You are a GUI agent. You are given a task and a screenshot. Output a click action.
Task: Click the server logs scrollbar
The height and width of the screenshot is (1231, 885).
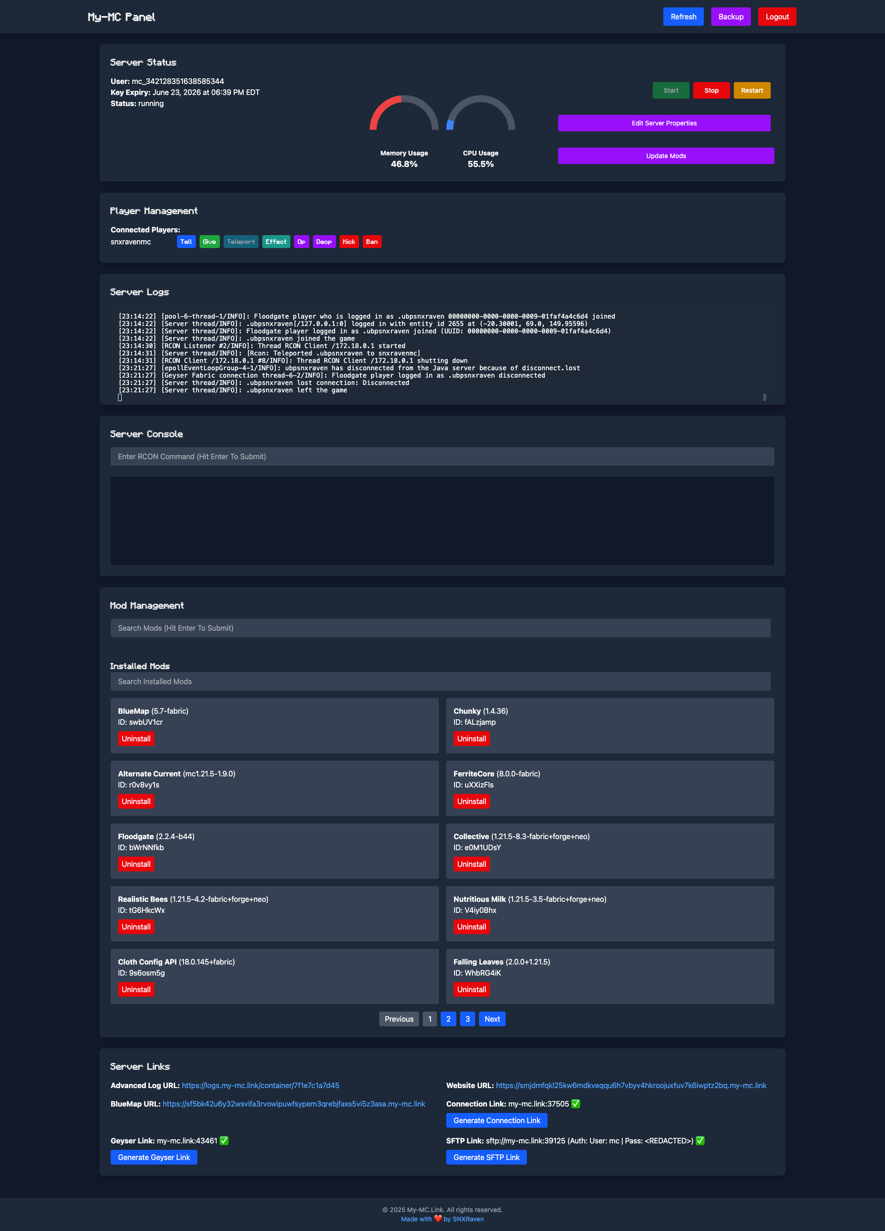765,397
